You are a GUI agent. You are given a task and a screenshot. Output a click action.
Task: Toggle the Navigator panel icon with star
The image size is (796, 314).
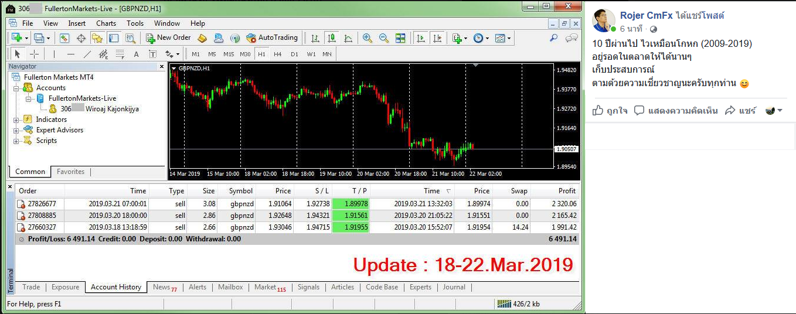(97, 38)
